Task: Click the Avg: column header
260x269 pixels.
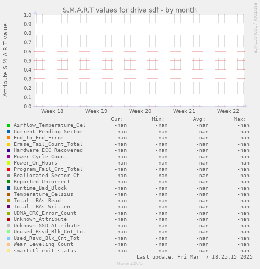Action: click(199, 119)
